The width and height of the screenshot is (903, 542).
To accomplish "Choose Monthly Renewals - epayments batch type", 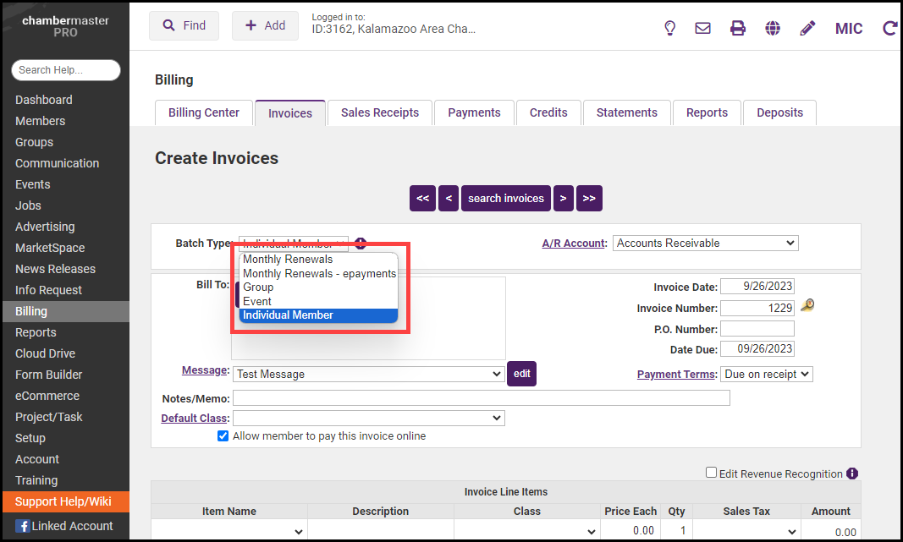I will [319, 273].
